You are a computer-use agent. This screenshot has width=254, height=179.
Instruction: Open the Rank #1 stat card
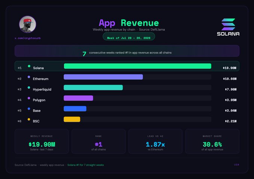point(98,142)
